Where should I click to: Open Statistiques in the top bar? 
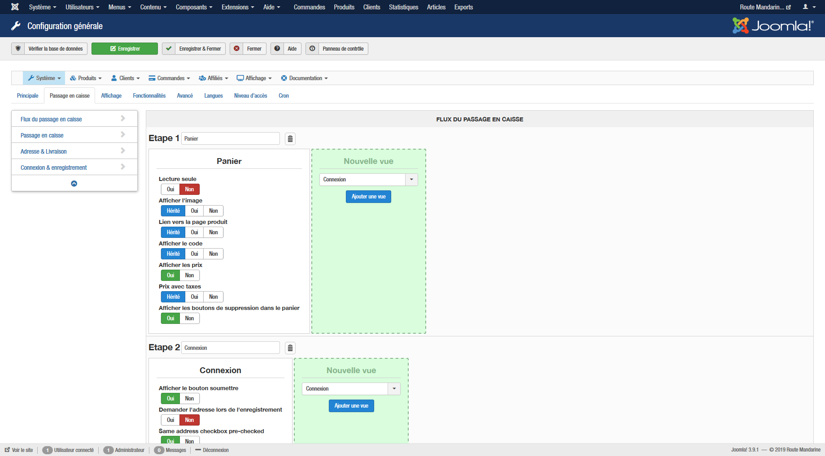(403, 7)
